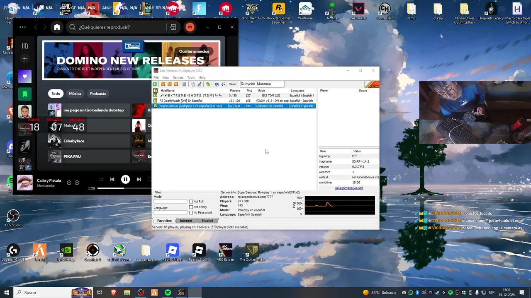Open Liked Songs heart tile in Spotify sidebar
The height and width of the screenshot is (298, 531).
[25, 76]
